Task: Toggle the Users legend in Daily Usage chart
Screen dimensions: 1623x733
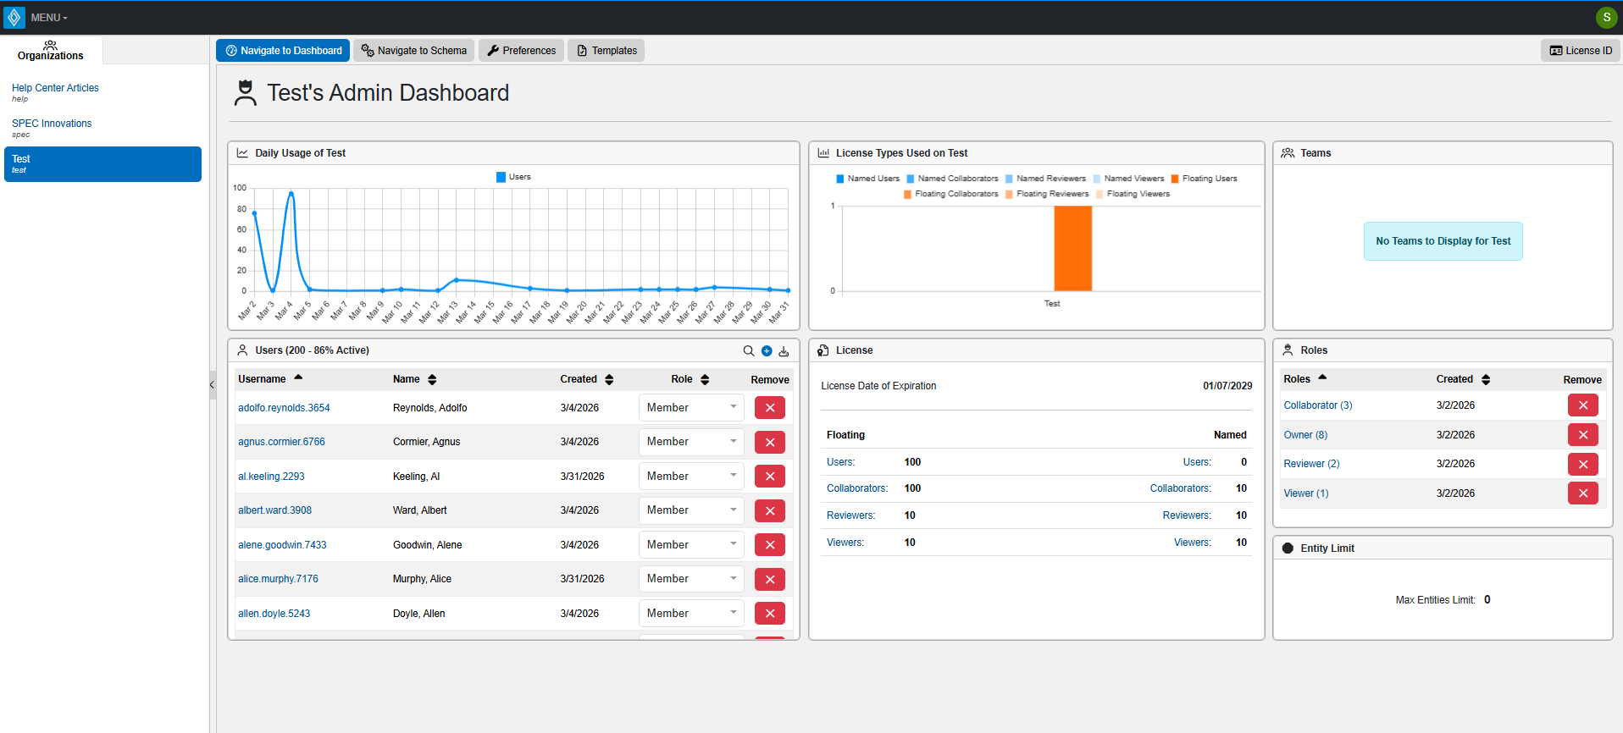Action: click(x=513, y=177)
